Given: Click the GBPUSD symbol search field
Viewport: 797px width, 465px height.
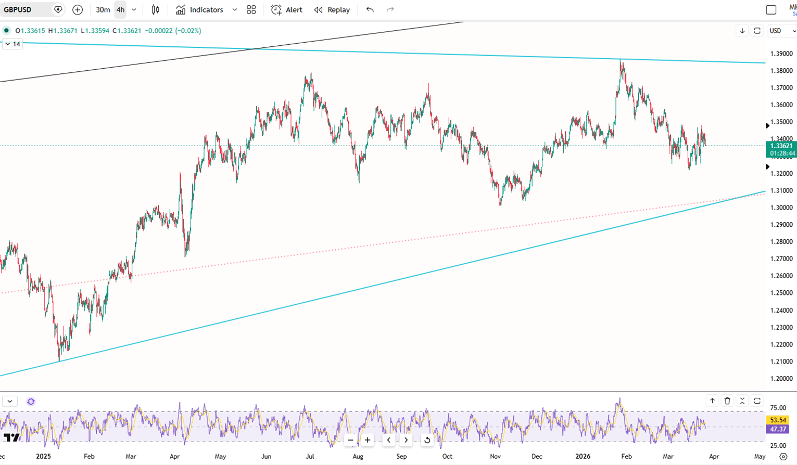Looking at the screenshot, I should [26, 10].
